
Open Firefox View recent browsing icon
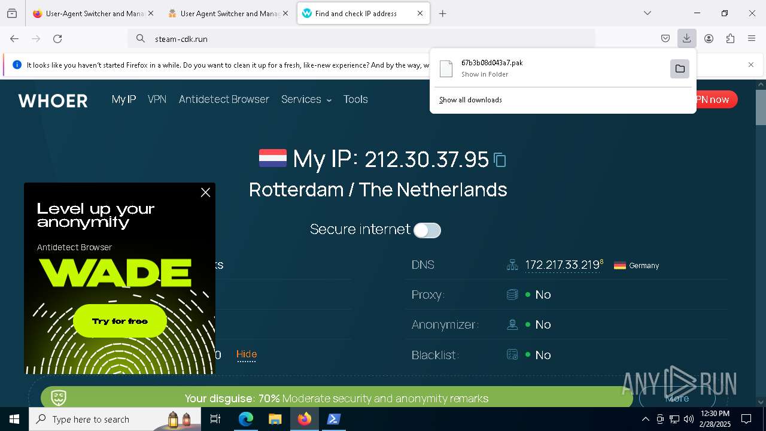[12, 13]
